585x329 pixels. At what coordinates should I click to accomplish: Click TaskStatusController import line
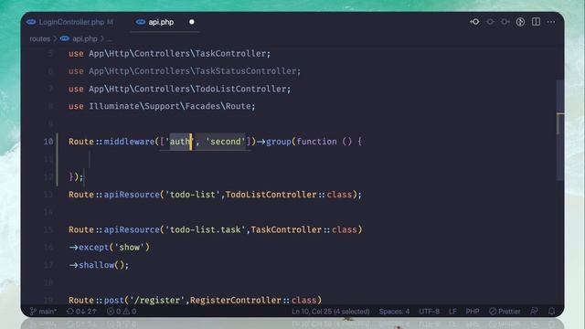185,71
